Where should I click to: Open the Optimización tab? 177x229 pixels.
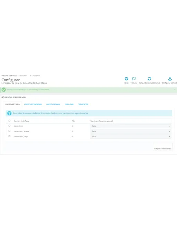[x=83, y=104]
